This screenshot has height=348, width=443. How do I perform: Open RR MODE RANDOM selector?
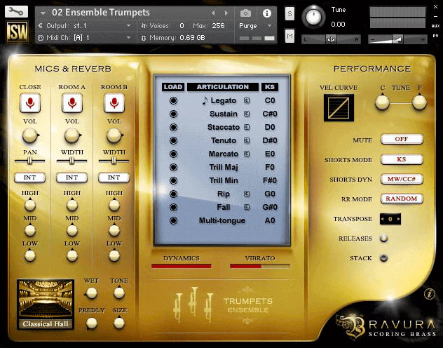[402, 199]
